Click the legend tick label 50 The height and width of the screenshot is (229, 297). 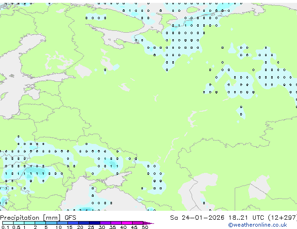click(145, 227)
